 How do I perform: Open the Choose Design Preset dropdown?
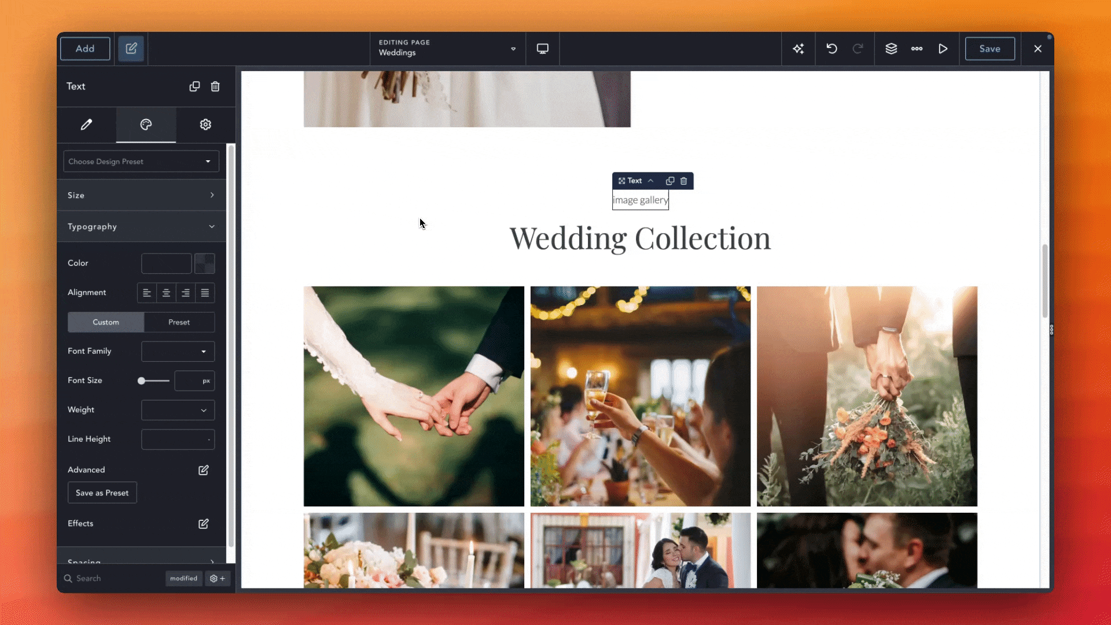141,161
